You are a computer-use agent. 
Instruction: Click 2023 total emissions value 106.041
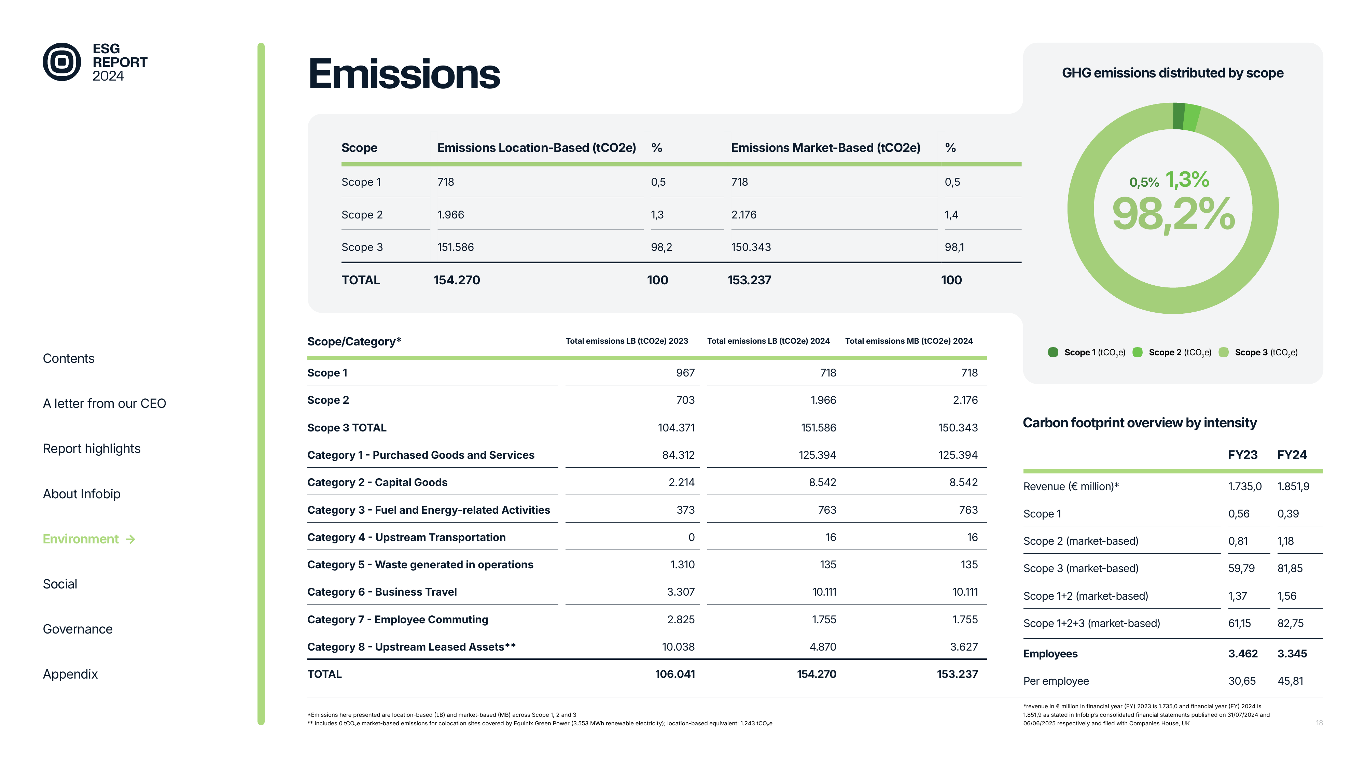tap(675, 674)
